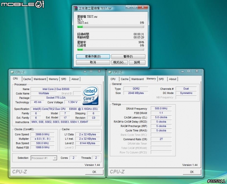Click the Cores count value field
This screenshot has height=184, width=227.
tap(73, 158)
